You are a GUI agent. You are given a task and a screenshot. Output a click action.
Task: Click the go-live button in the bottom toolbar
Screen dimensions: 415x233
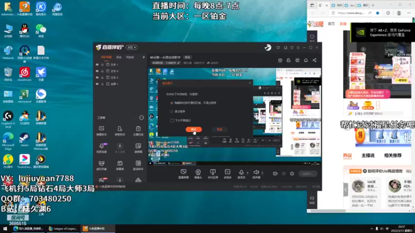(308, 173)
